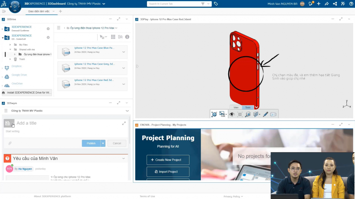Click the explode view icon in 3DPlay toolbar
355x199 pixels.
point(240,114)
